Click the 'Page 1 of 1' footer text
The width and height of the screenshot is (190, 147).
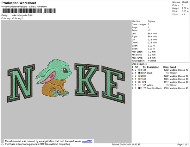[x=183, y=144]
